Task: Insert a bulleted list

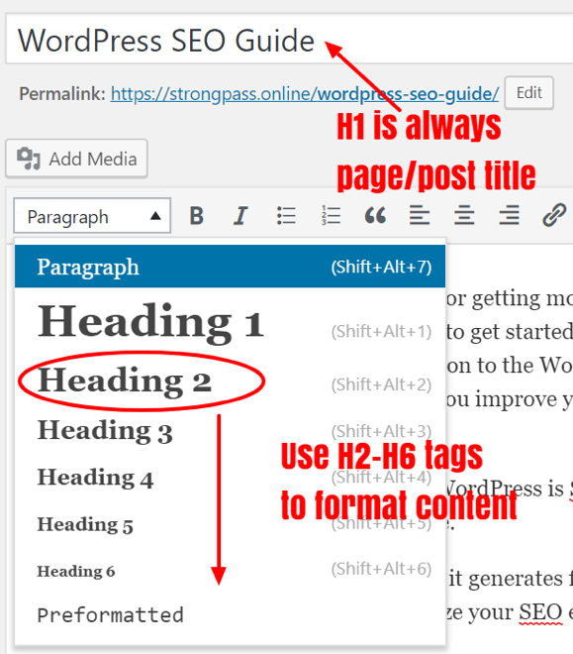Action: pos(286,216)
